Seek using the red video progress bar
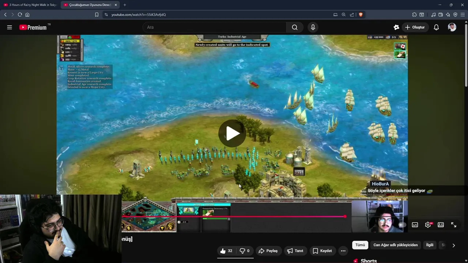The width and height of the screenshot is (468, 263). point(233,217)
